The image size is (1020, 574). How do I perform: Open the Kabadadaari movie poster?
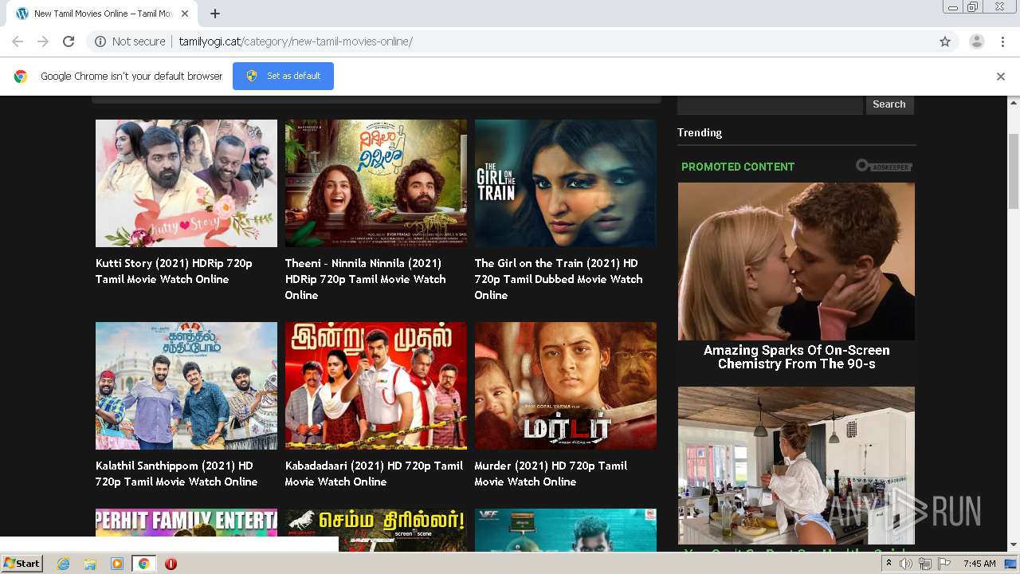coord(376,386)
